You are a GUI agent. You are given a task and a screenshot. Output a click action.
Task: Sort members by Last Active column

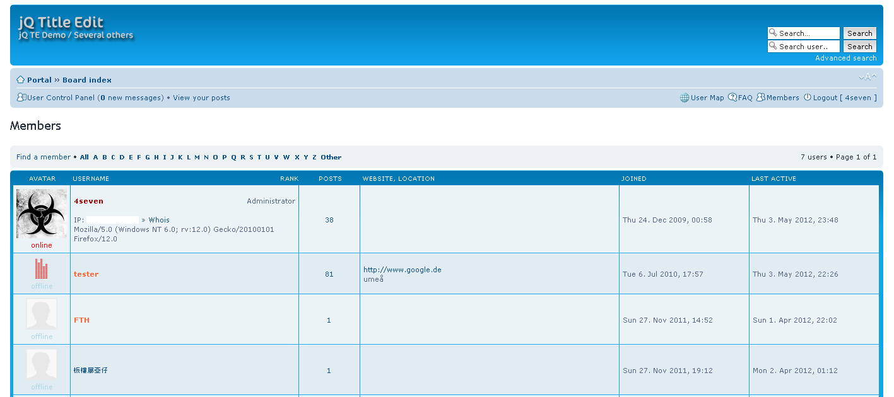pyautogui.click(x=773, y=179)
